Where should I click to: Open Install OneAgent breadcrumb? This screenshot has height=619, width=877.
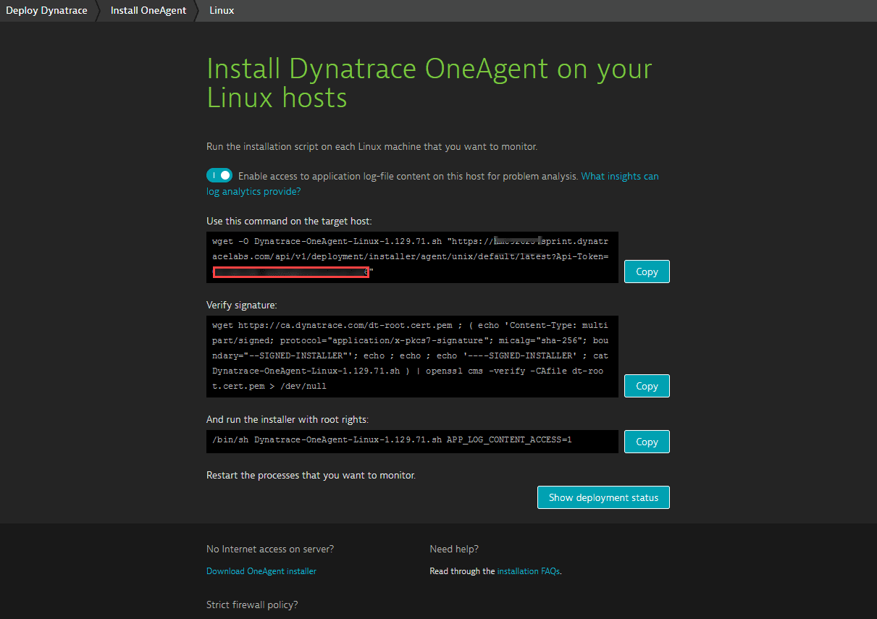(x=148, y=11)
